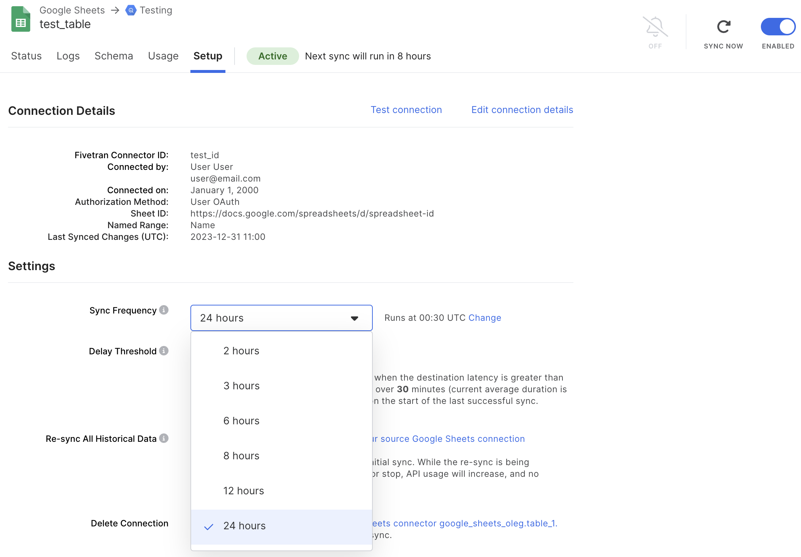Click the Testing breadcrumb link
The height and width of the screenshot is (557, 801).
[156, 10]
